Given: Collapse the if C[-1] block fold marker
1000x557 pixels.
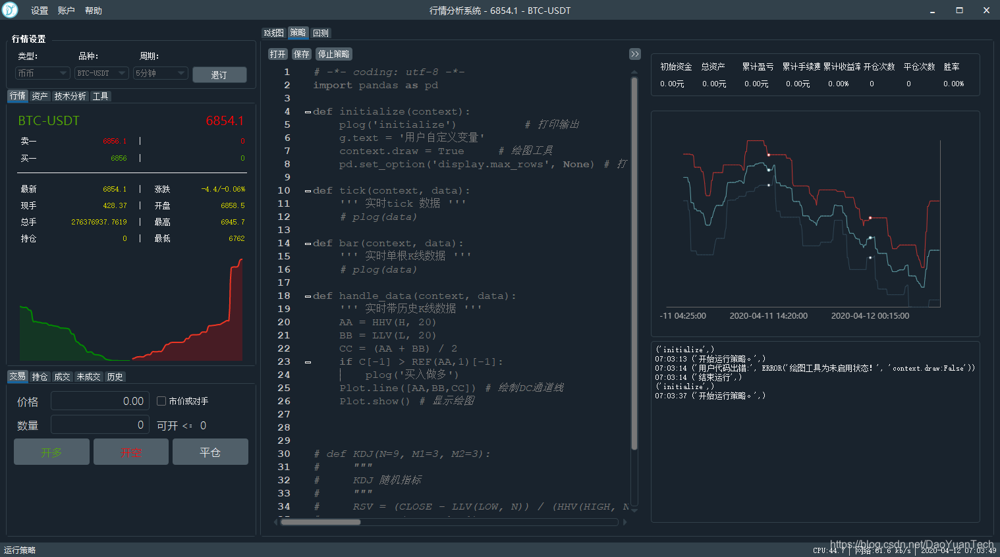Looking at the screenshot, I should [308, 362].
